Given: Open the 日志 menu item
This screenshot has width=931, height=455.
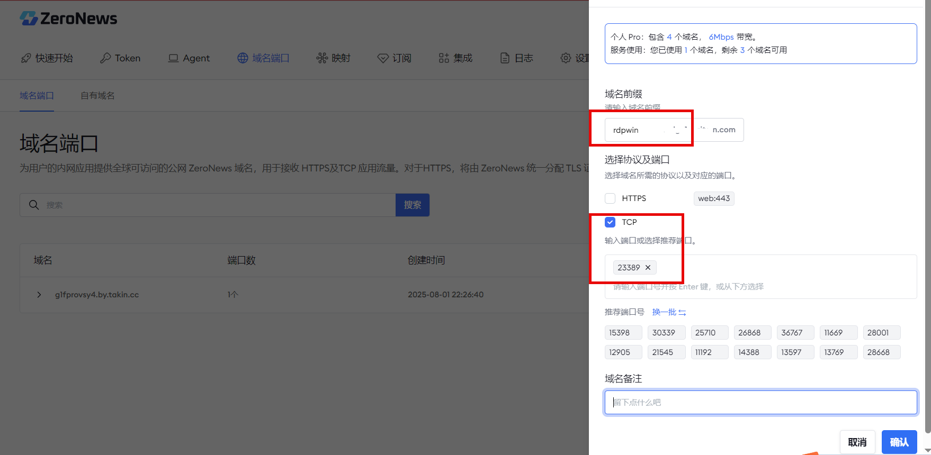Looking at the screenshot, I should pyautogui.click(x=516, y=58).
